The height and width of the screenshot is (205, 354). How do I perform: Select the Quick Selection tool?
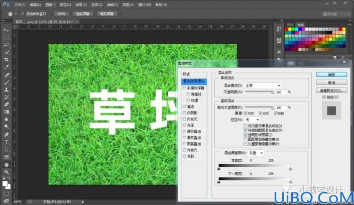[7, 52]
